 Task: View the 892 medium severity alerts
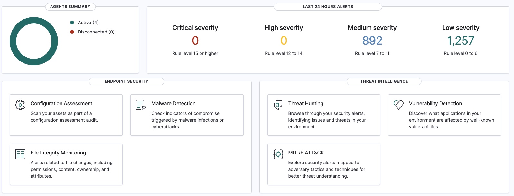point(372,41)
